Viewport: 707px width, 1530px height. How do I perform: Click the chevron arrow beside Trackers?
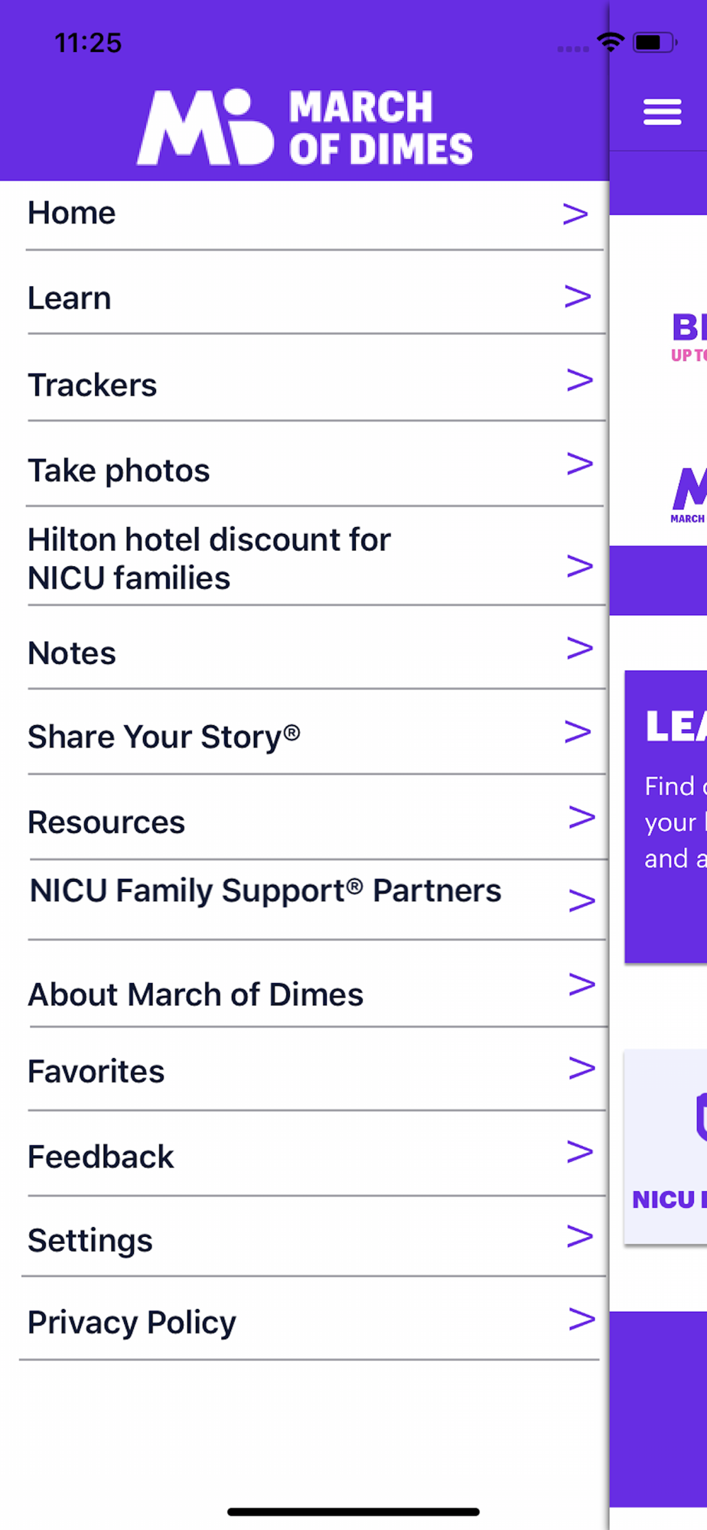click(x=579, y=380)
